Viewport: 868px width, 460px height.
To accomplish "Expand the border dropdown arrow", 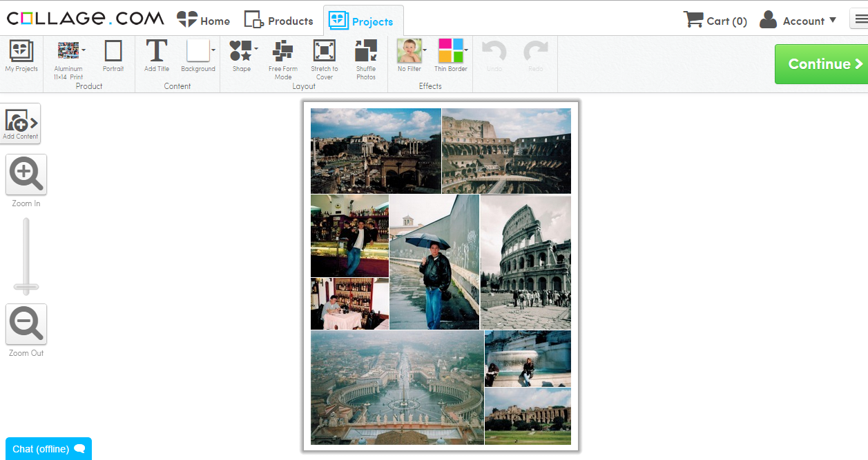I will (466, 50).
